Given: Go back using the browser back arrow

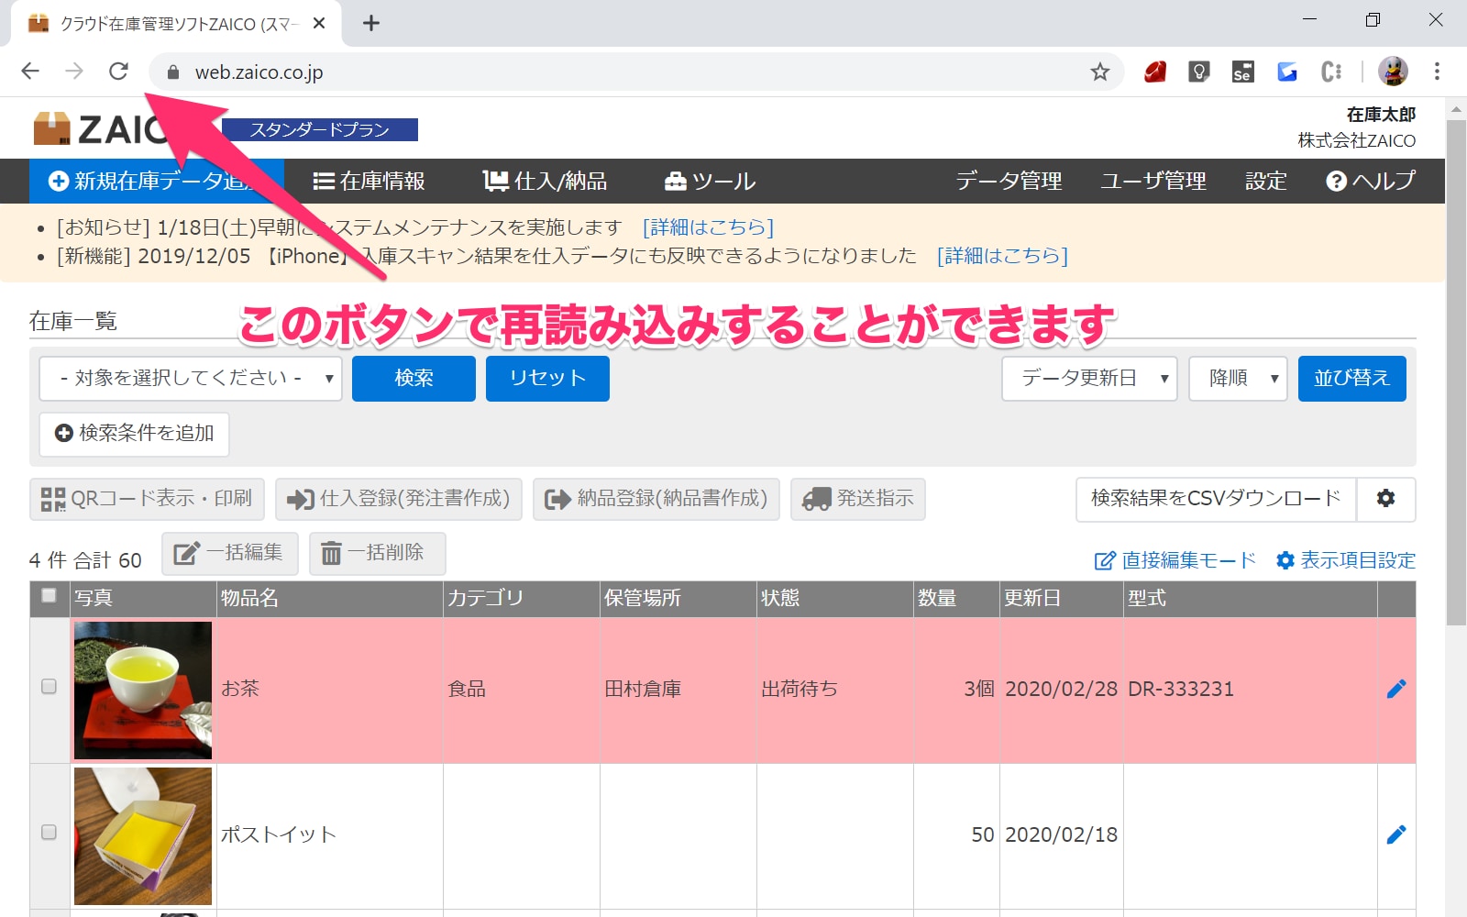Looking at the screenshot, I should tap(30, 72).
